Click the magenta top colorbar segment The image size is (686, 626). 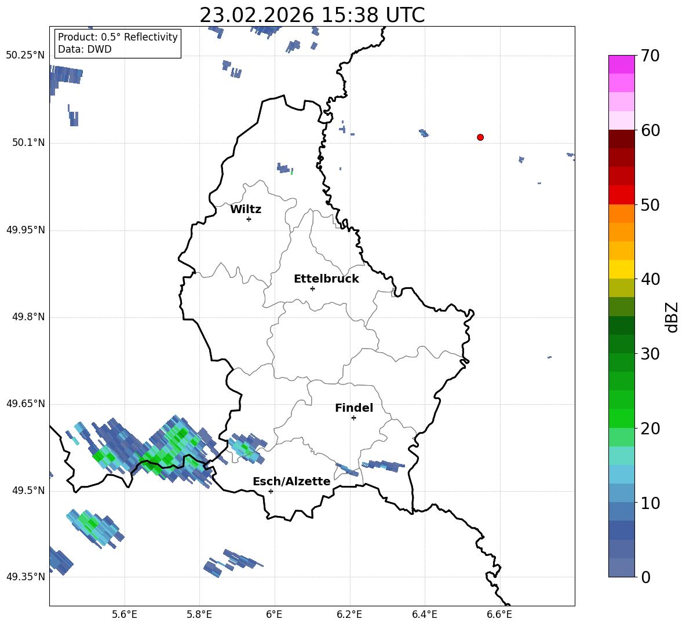pos(622,65)
